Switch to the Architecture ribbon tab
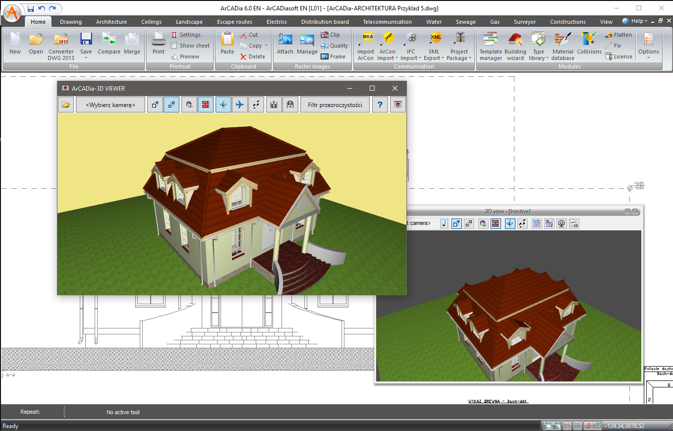 [111, 22]
